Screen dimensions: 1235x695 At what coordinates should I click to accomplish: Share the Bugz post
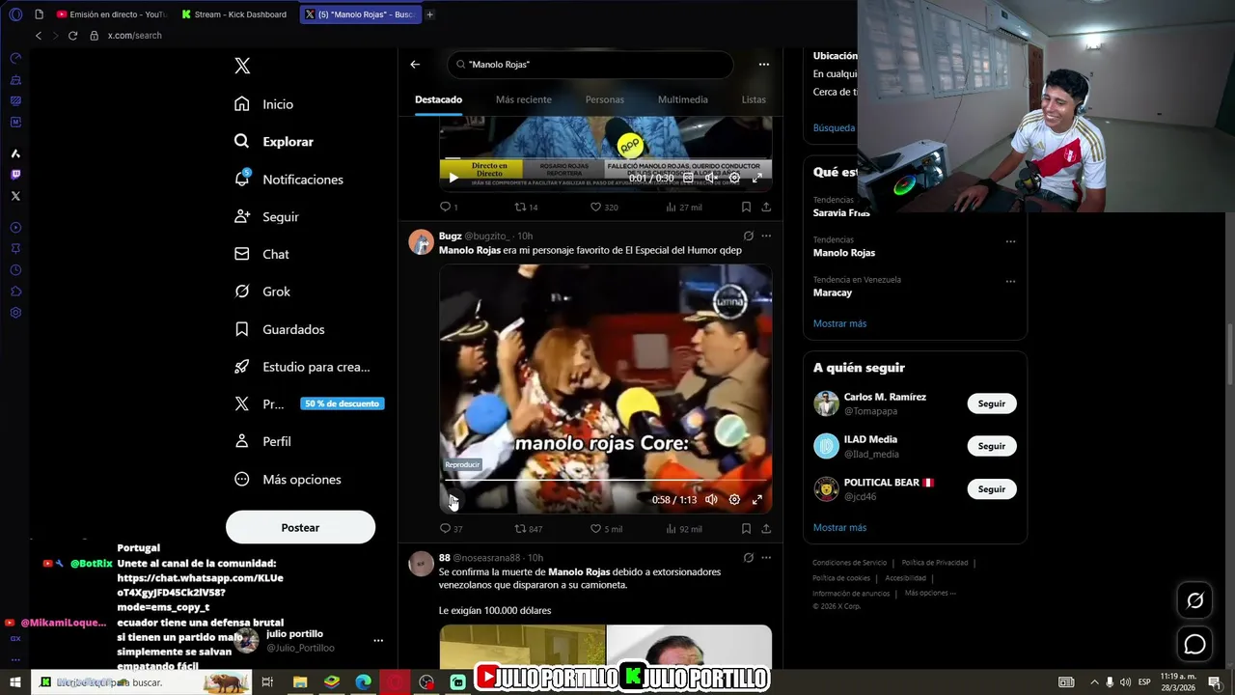pos(766,529)
